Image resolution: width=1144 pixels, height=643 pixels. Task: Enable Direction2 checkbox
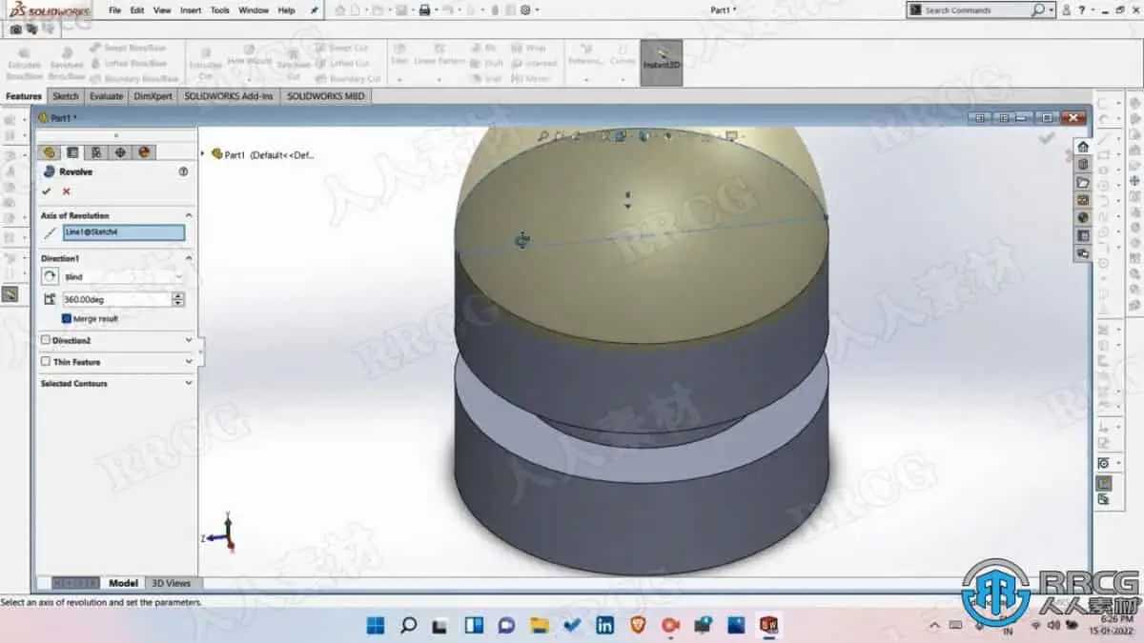[46, 340]
